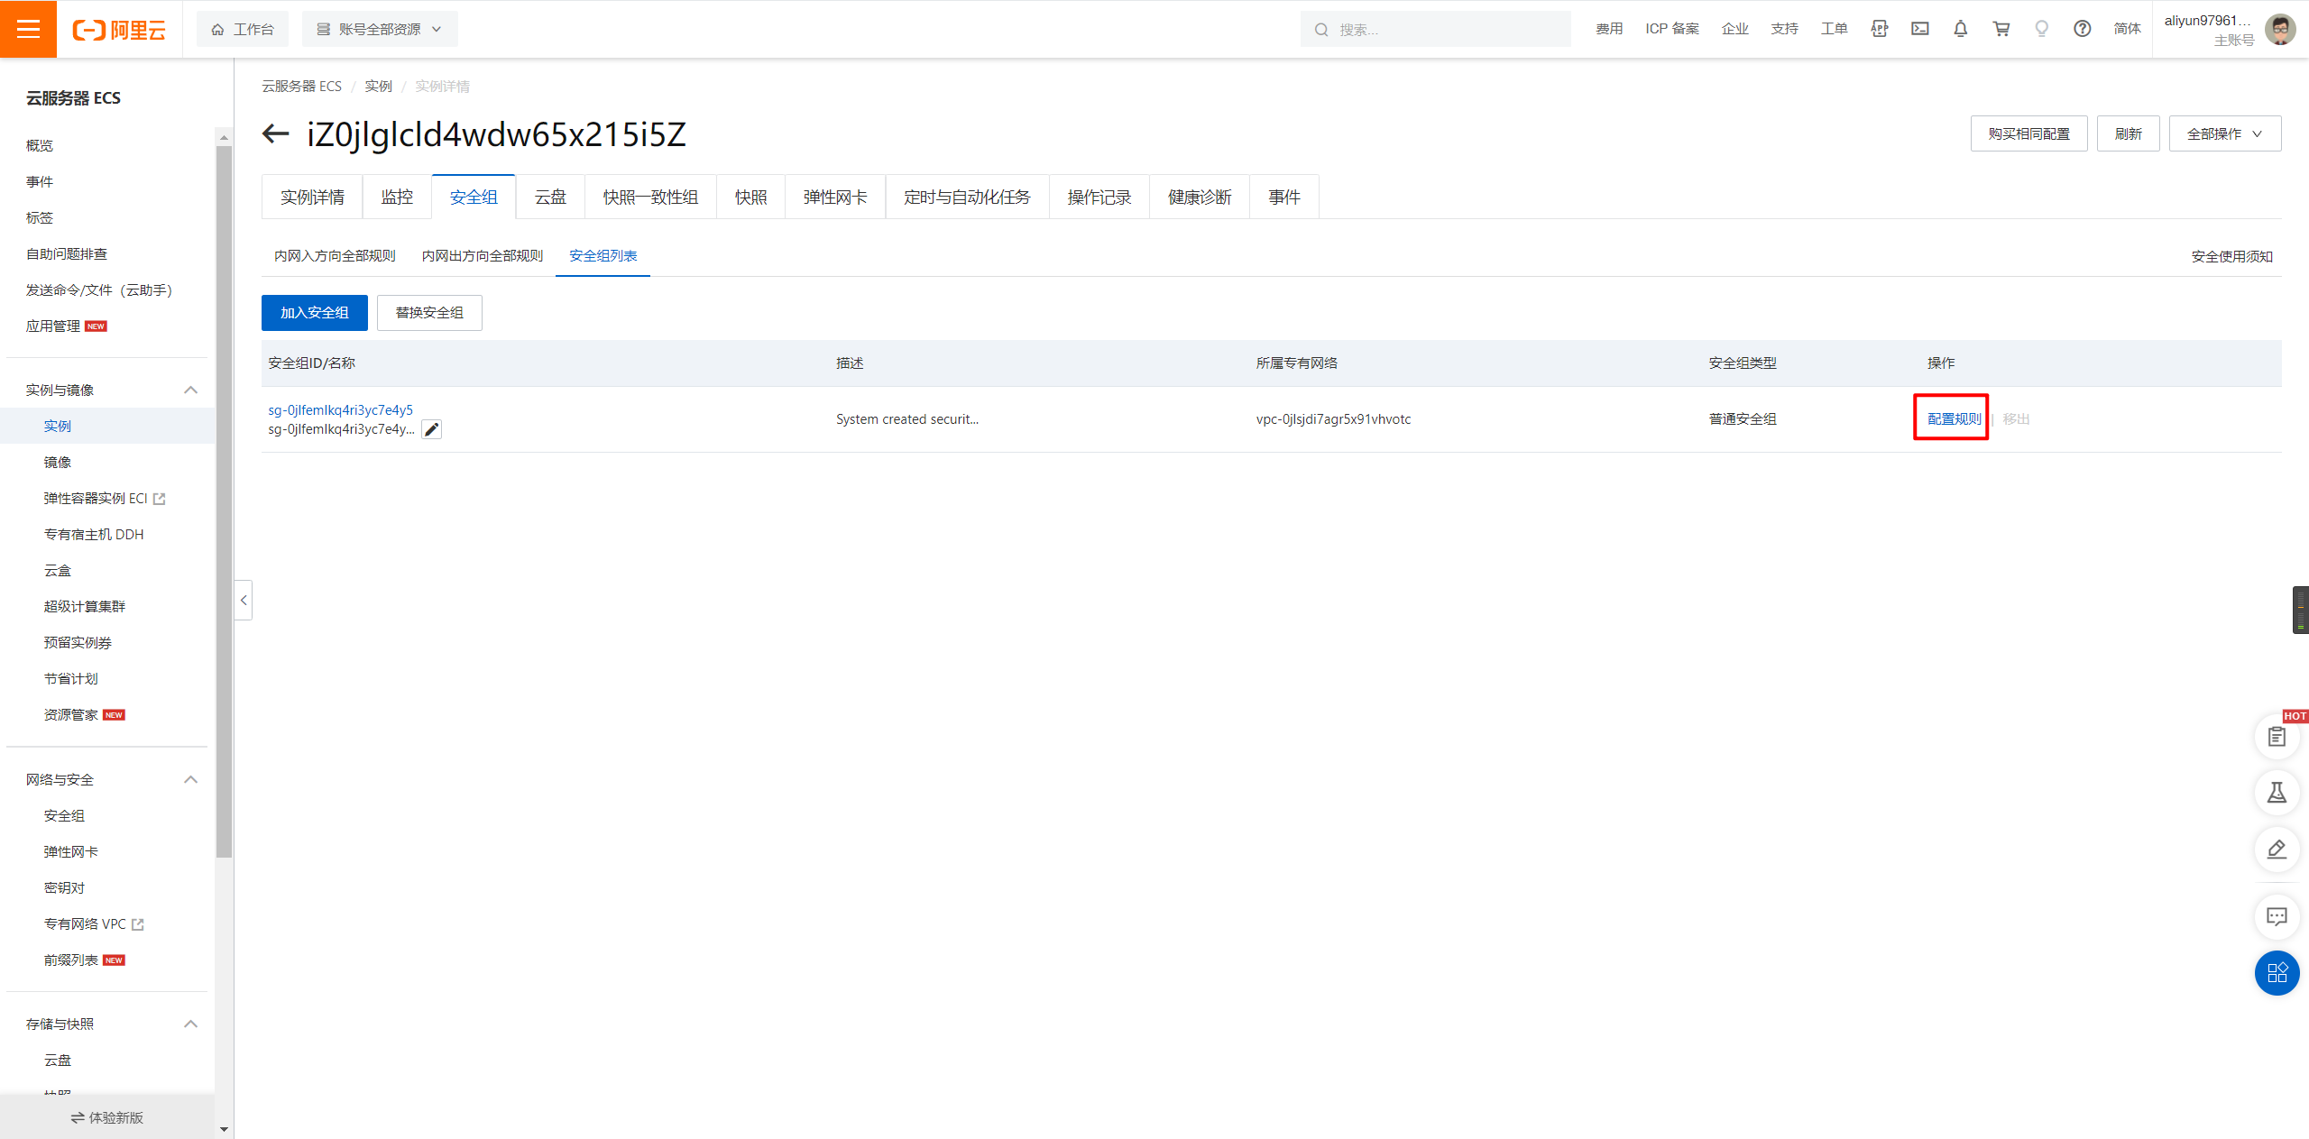Viewport: 2309px width, 1139px height.
Task: Click 云服务器 ECS breadcrumb link
Action: (x=301, y=87)
